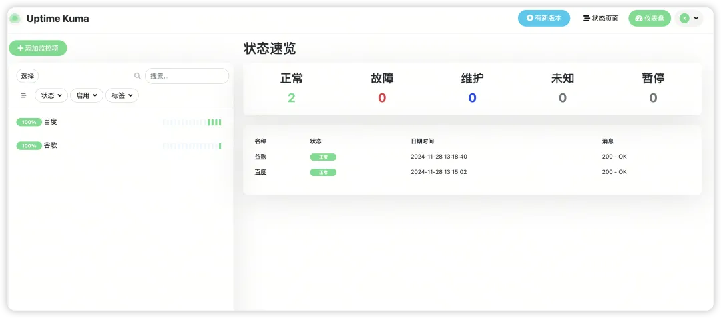Click the list icon beside 状态页面
The width and height of the screenshot is (721, 318).
click(586, 19)
